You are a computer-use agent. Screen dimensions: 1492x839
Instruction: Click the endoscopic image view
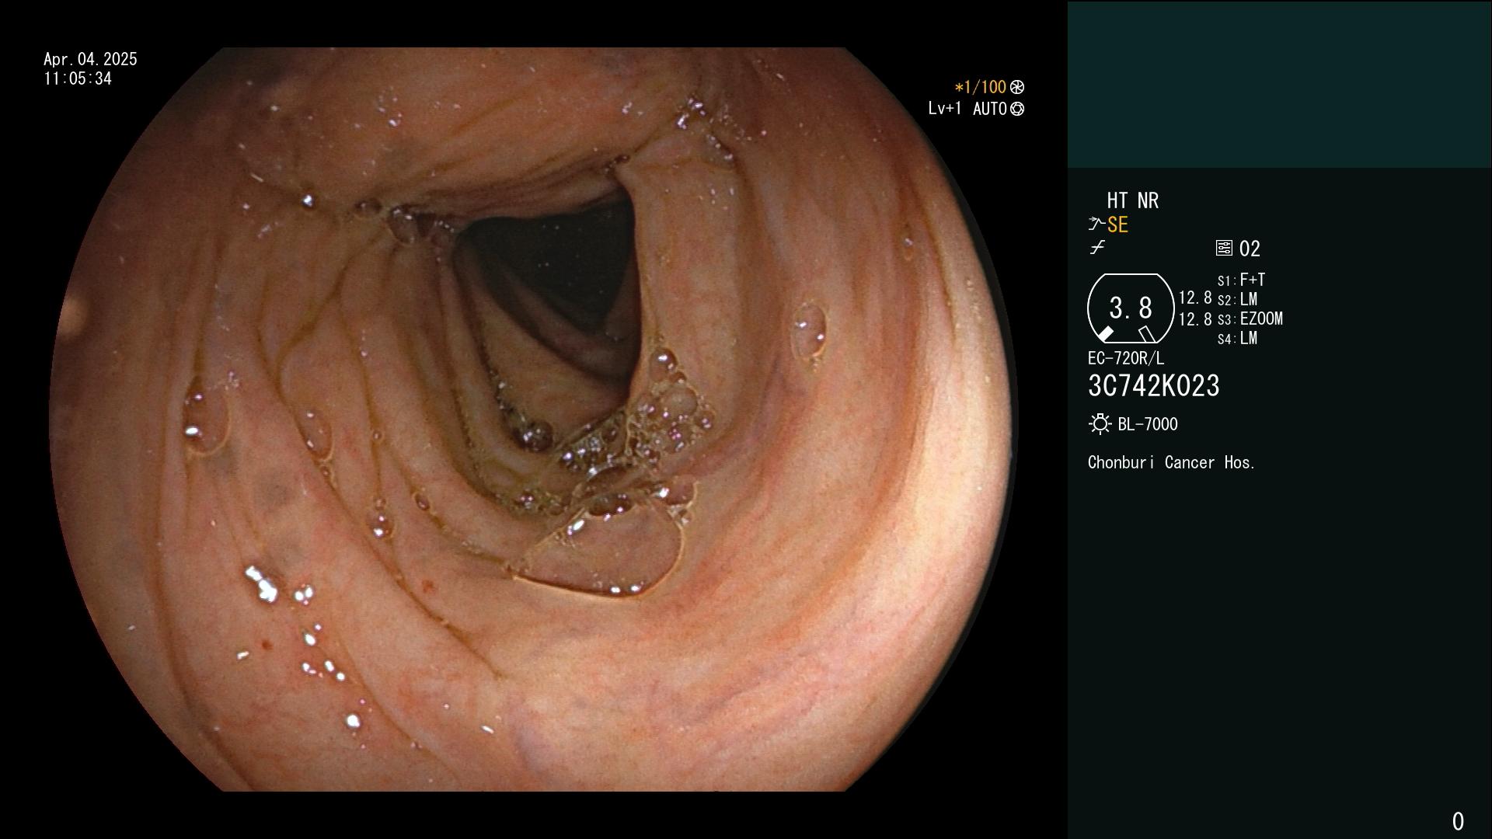tap(534, 419)
